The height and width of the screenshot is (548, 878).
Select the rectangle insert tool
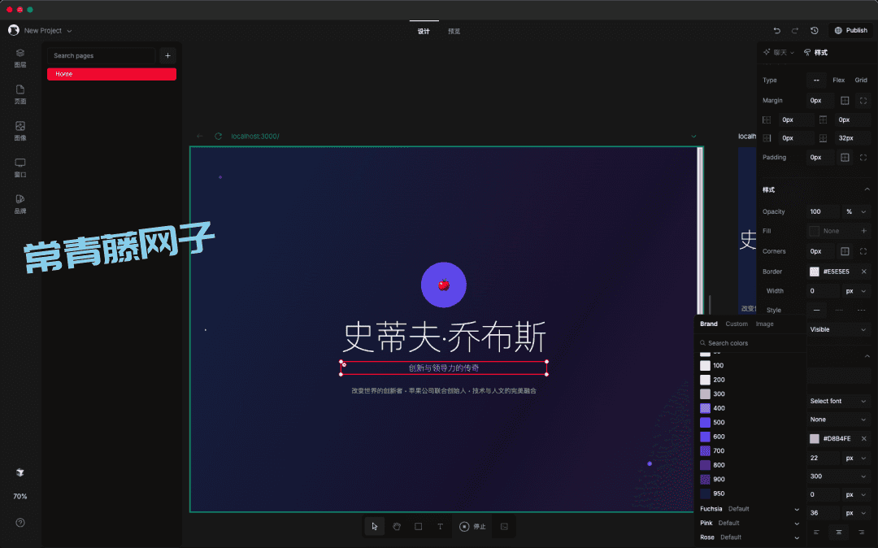[419, 526]
